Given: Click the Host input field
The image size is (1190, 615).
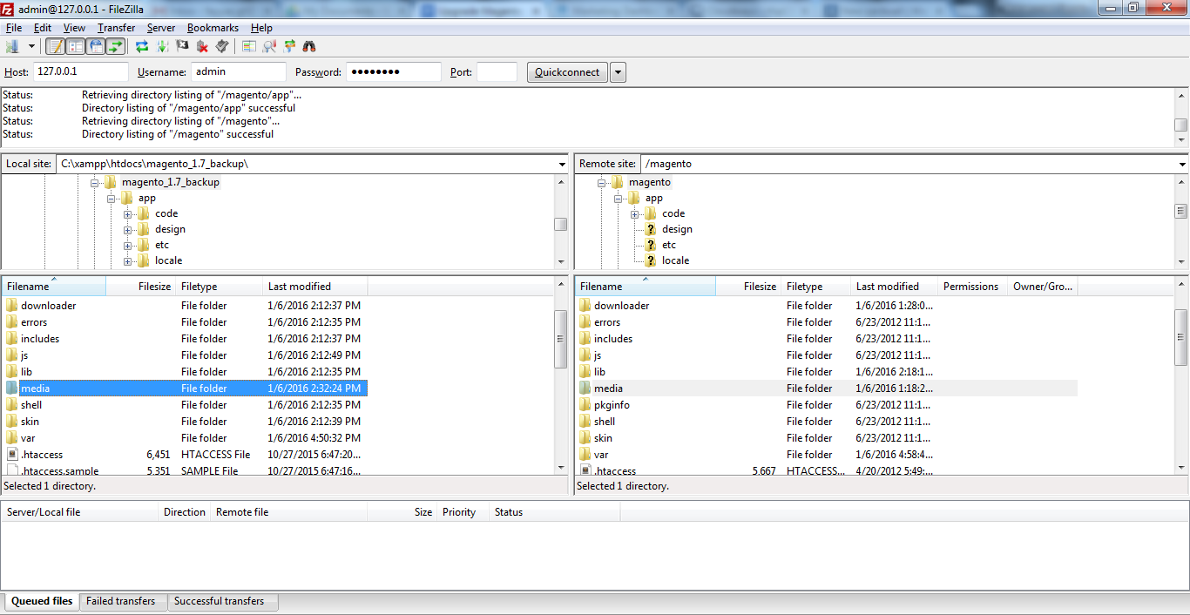Looking at the screenshot, I should (x=81, y=72).
